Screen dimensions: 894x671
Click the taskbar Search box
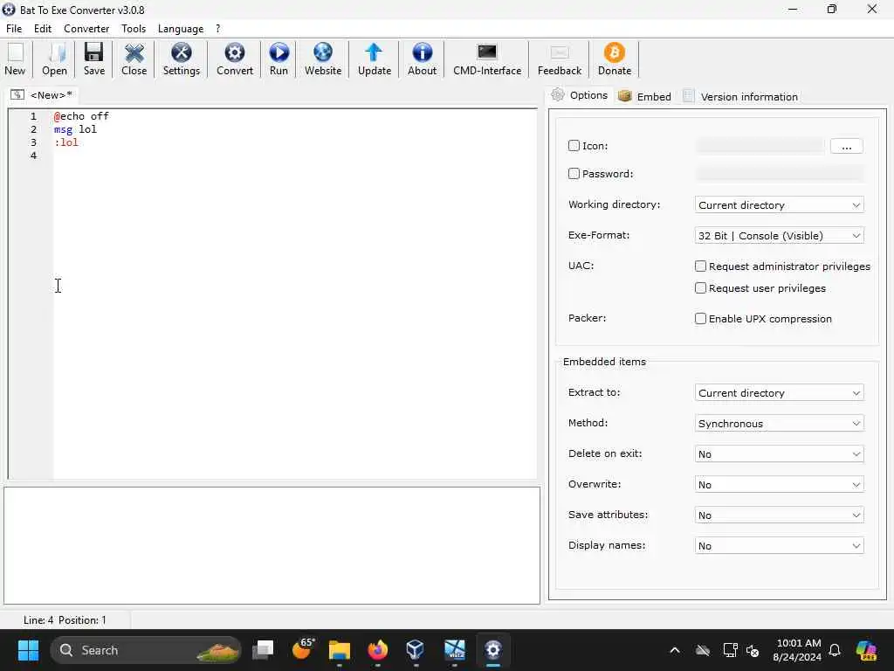pyautogui.click(x=146, y=650)
